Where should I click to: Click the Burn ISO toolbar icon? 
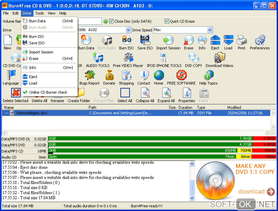(x=126, y=41)
